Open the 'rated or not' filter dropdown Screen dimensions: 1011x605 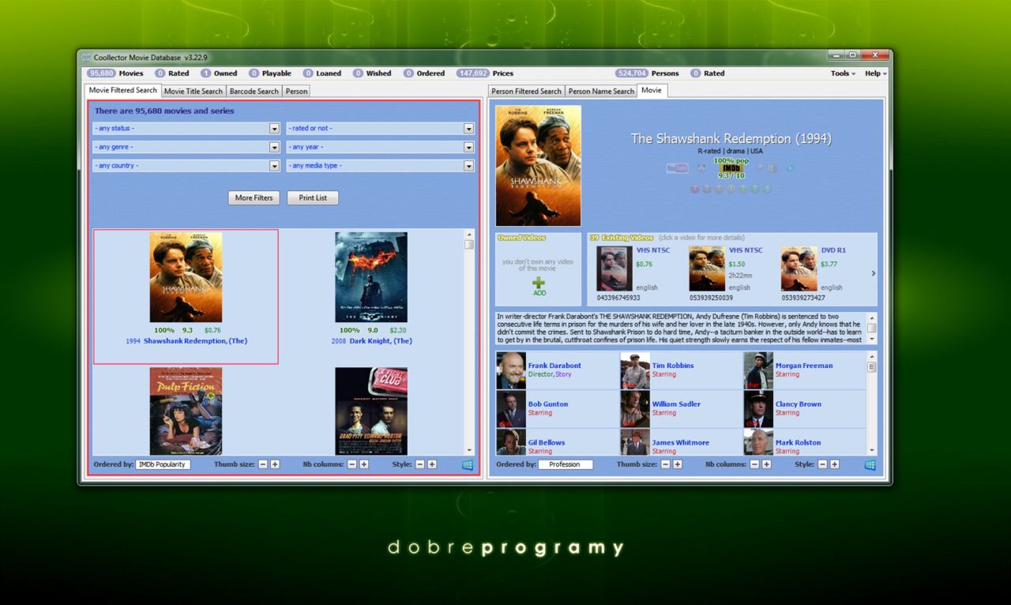pos(381,128)
